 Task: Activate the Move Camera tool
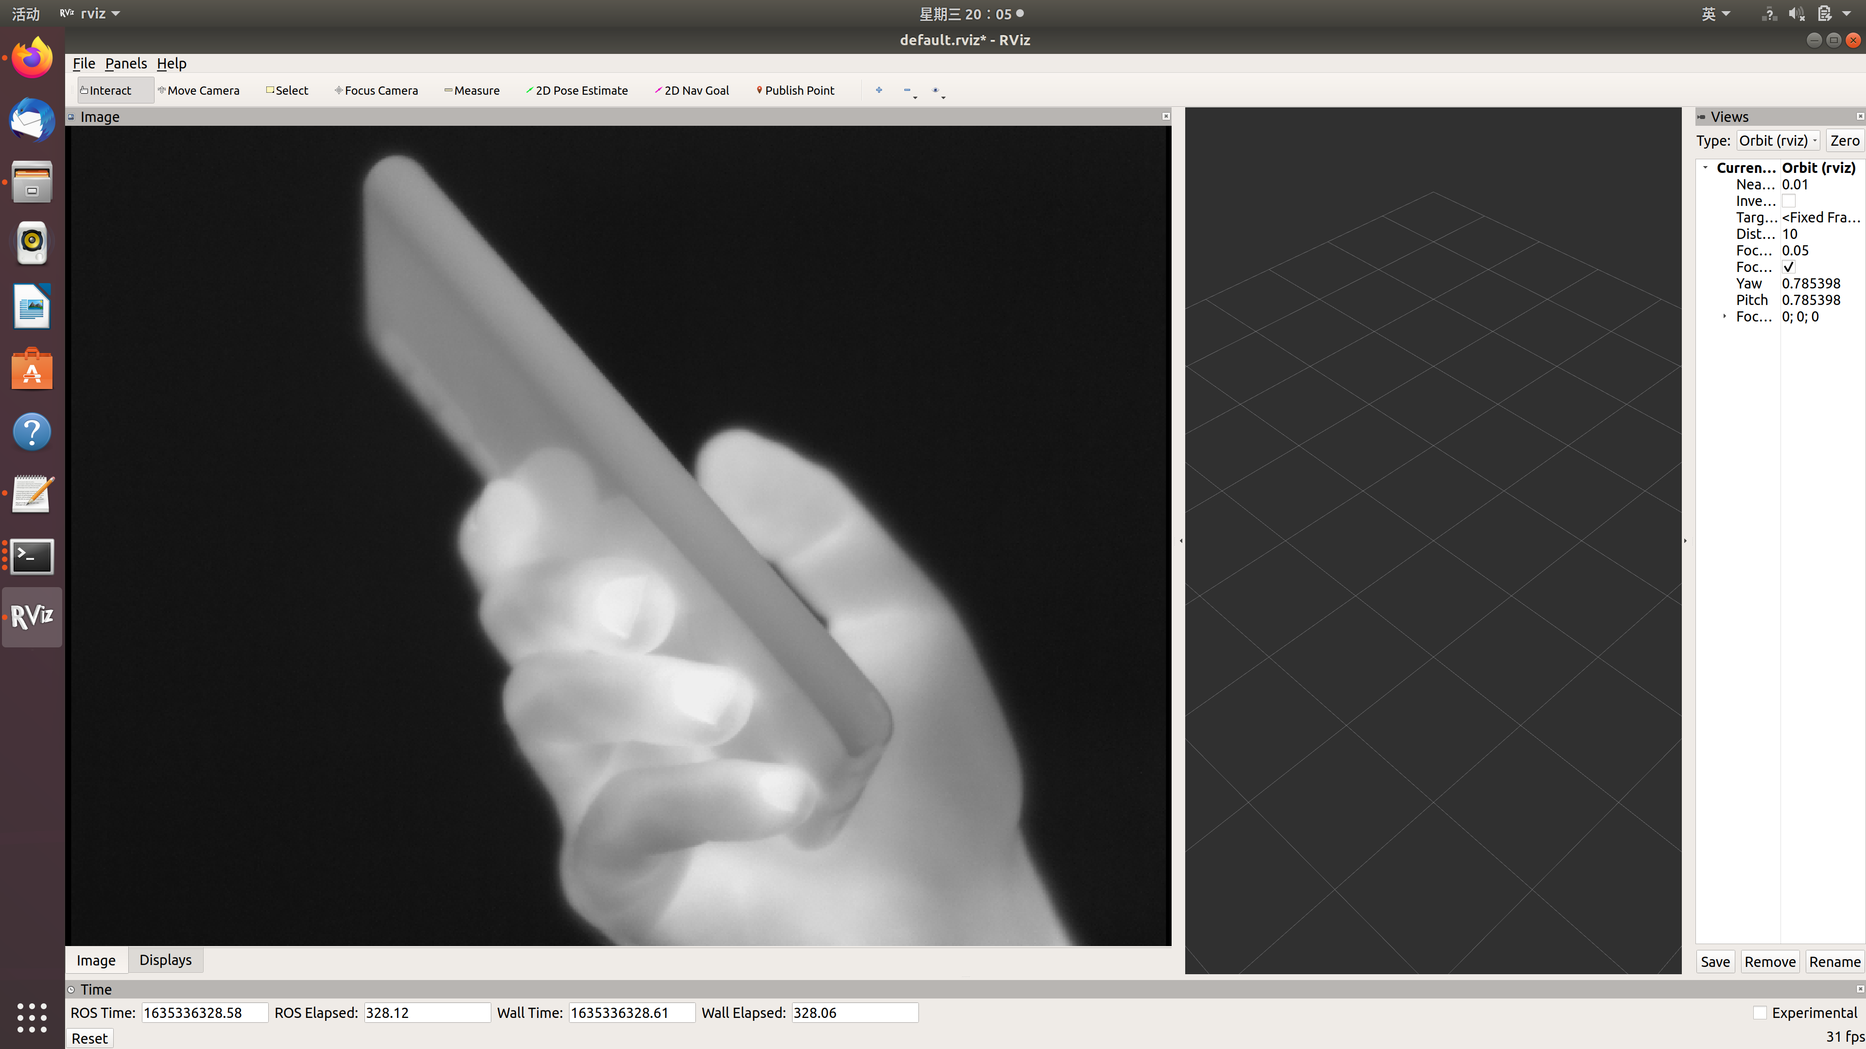(x=198, y=90)
